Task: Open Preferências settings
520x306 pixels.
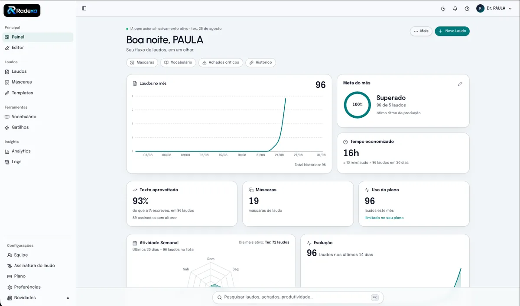Action: (x=38, y=287)
